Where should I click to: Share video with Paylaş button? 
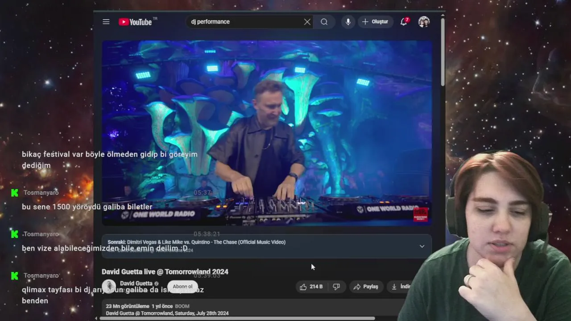366,287
